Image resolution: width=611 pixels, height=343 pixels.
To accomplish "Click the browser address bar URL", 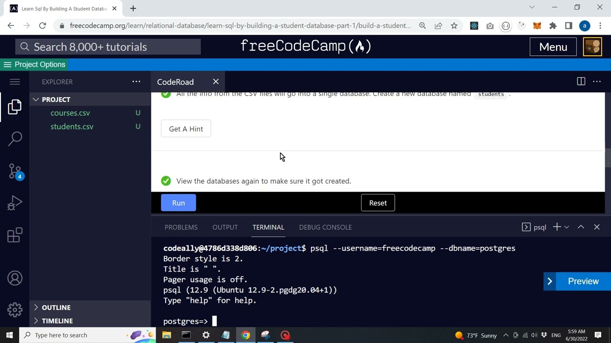I will [240, 26].
